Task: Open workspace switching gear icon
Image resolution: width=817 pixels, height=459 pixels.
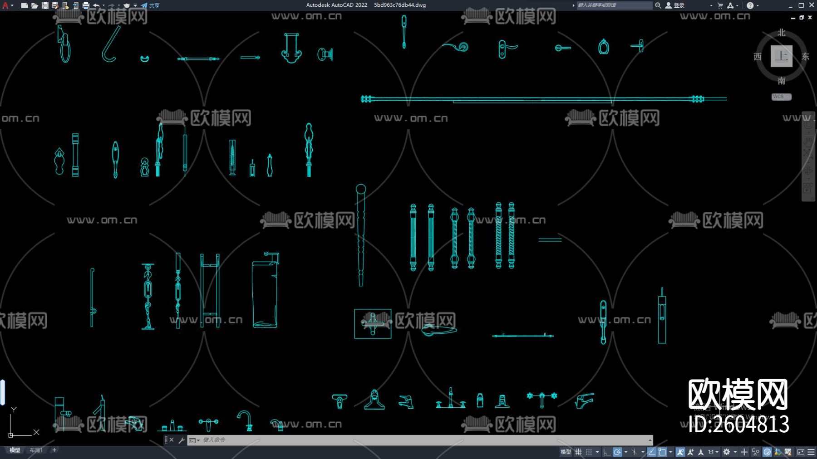Action: [727, 452]
